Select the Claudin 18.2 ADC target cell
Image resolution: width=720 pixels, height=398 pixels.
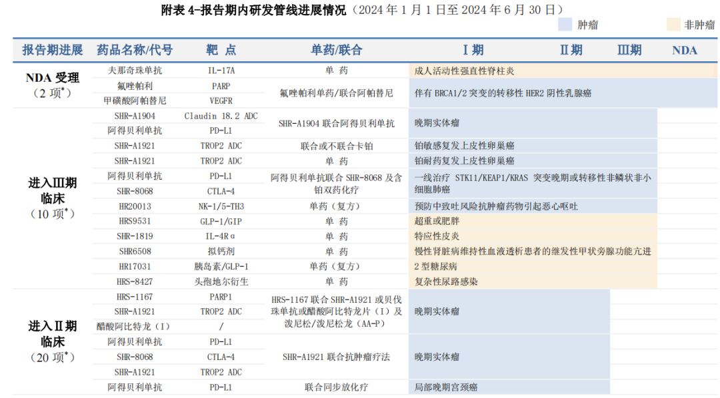click(221, 116)
